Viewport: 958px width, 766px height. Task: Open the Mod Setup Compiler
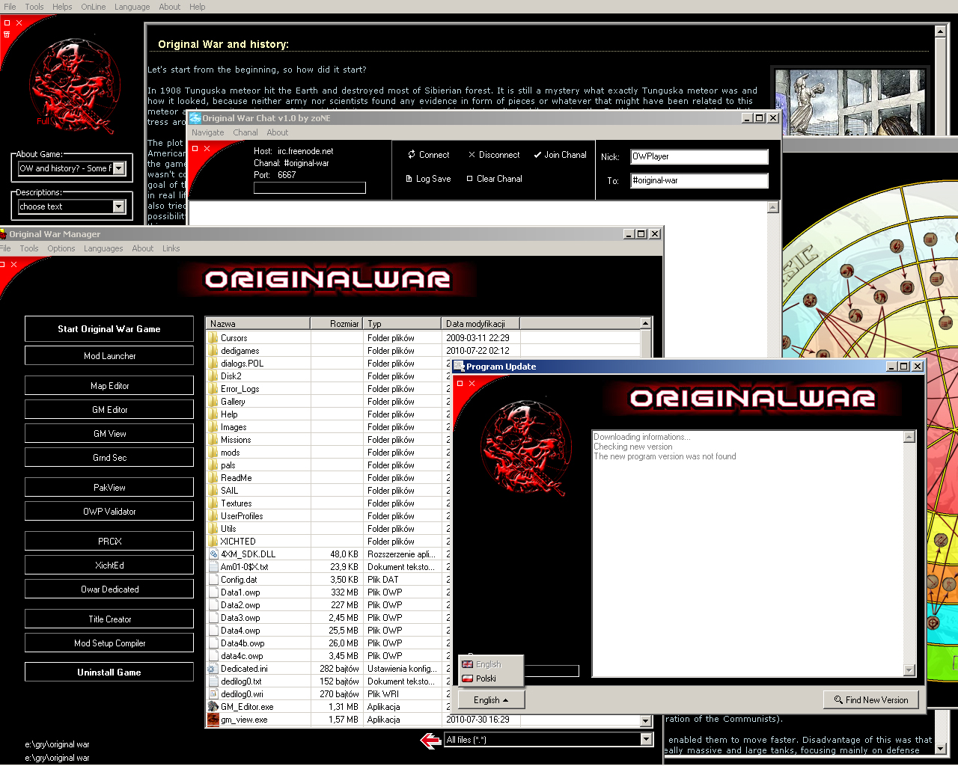pyautogui.click(x=109, y=643)
